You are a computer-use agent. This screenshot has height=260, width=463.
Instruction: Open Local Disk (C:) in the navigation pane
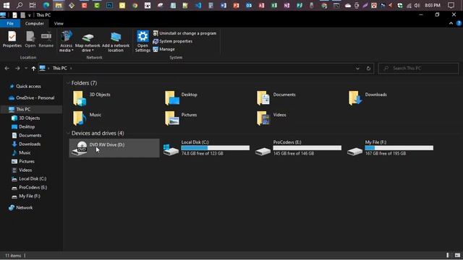[x=33, y=179]
